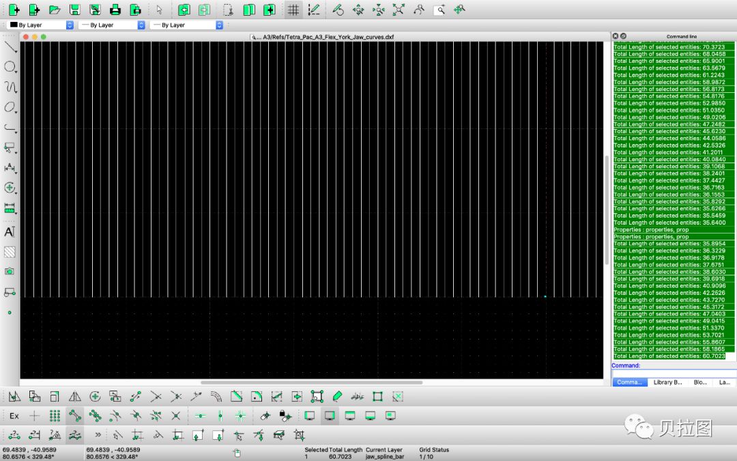This screenshot has height=461, width=737.
Task: Click the horizontal scrollbar under the canvas
Action: coord(311,382)
